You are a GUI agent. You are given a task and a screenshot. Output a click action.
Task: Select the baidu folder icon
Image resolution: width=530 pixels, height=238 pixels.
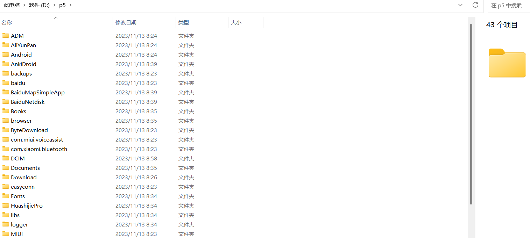5,83
